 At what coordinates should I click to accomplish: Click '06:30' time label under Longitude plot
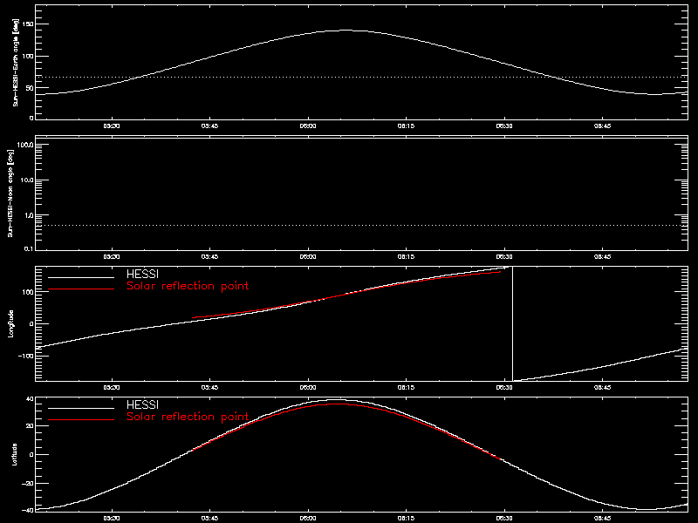(x=504, y=388)
